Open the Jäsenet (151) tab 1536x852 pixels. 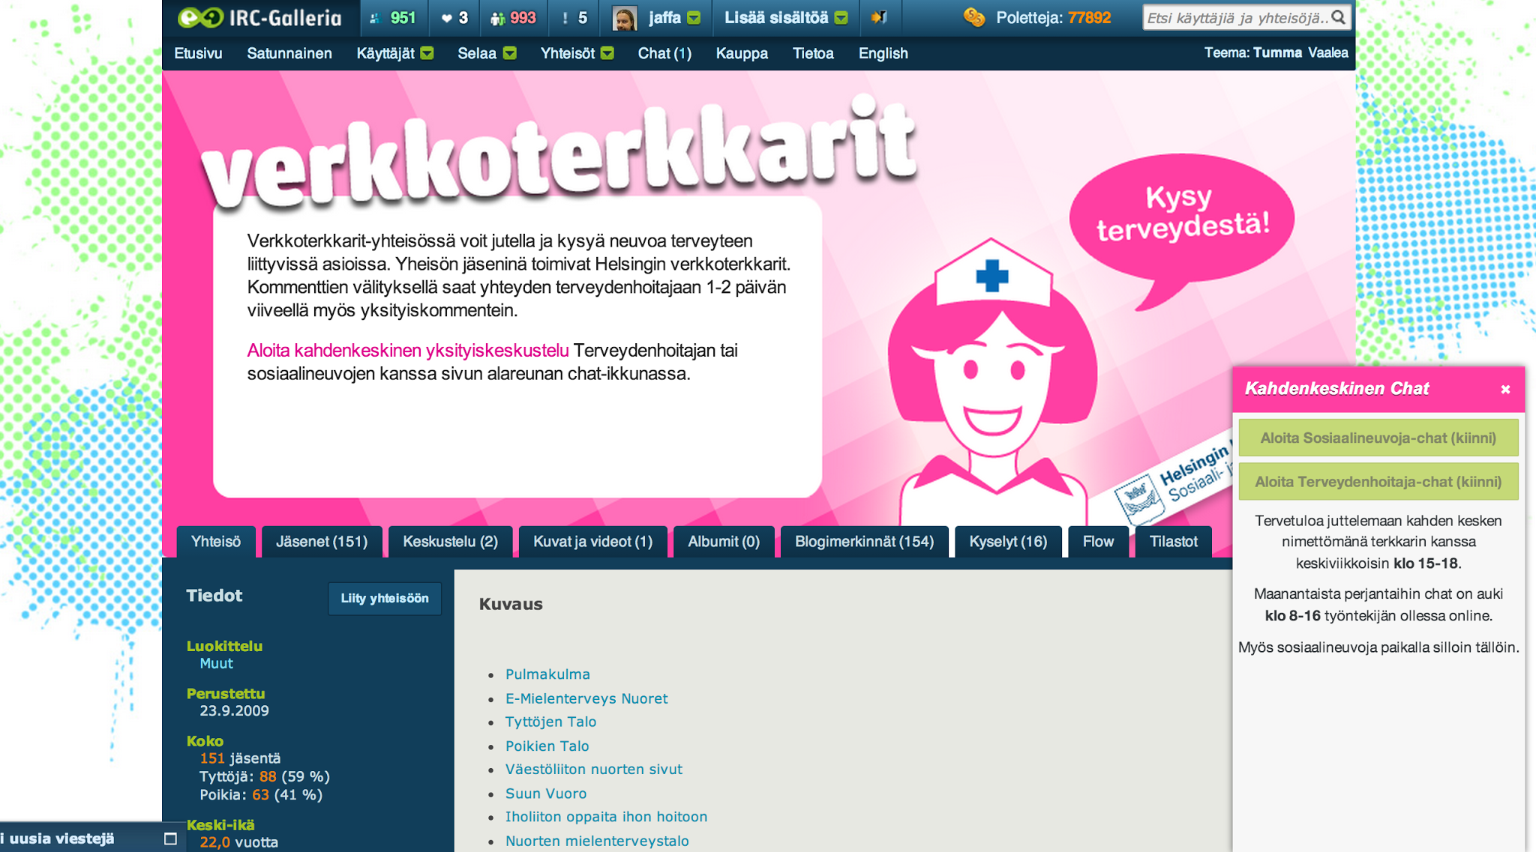322,542
